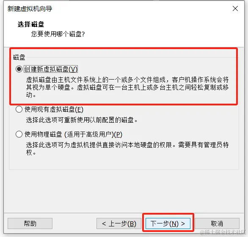Click the description 选择此选项可重新使用以前配置的磁盘
The width and height of the screenshot is (248, 237).
point(82,120)
